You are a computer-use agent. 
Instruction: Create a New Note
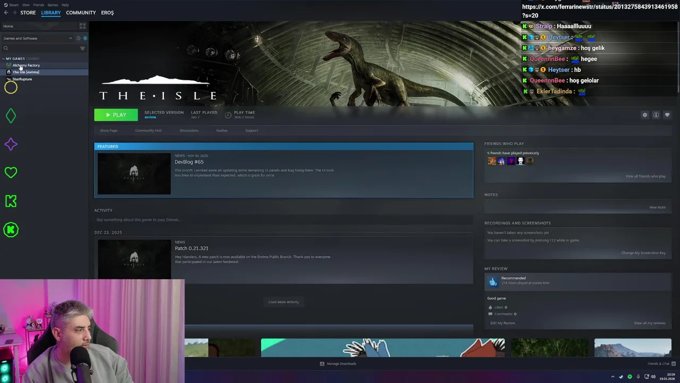pyautogui.click(x=657, y=207)
